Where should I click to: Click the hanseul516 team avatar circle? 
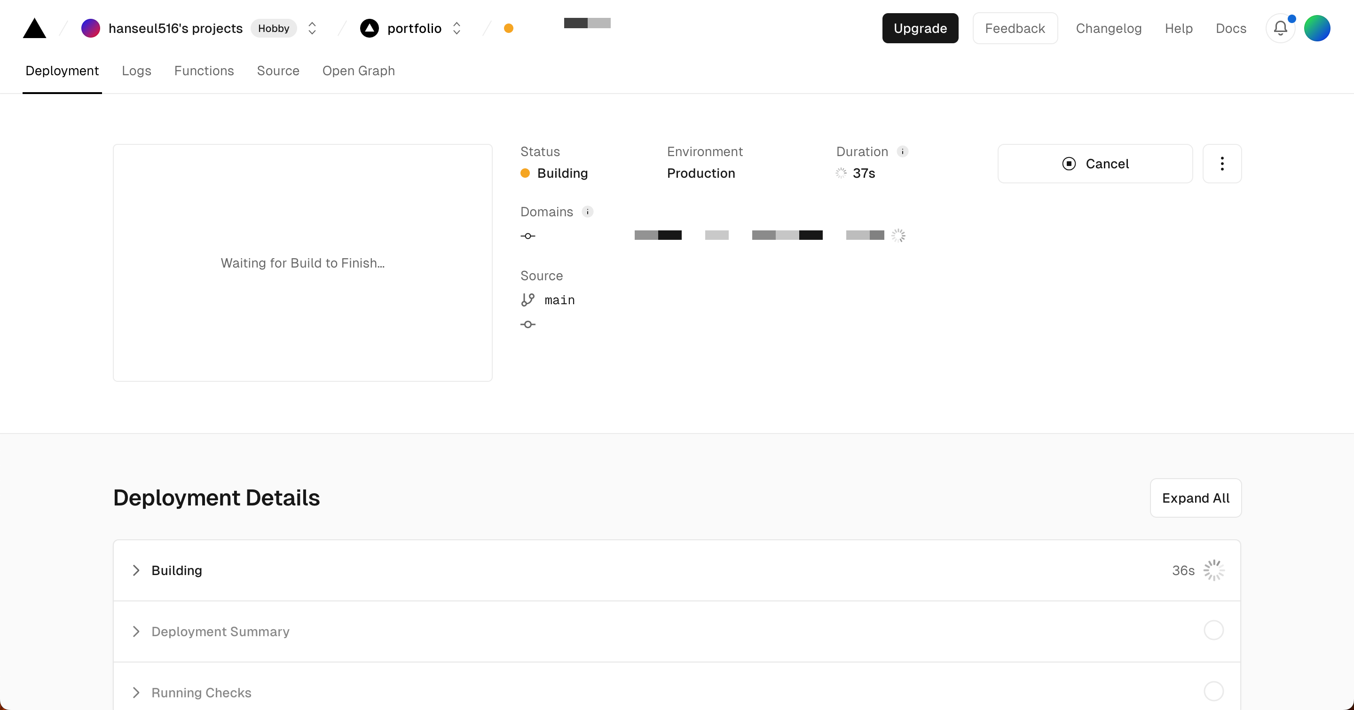[x=90, y=28]
